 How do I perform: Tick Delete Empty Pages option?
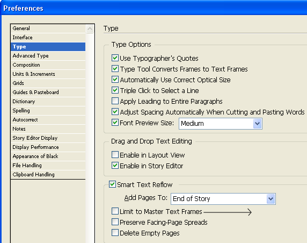point(115,233)
